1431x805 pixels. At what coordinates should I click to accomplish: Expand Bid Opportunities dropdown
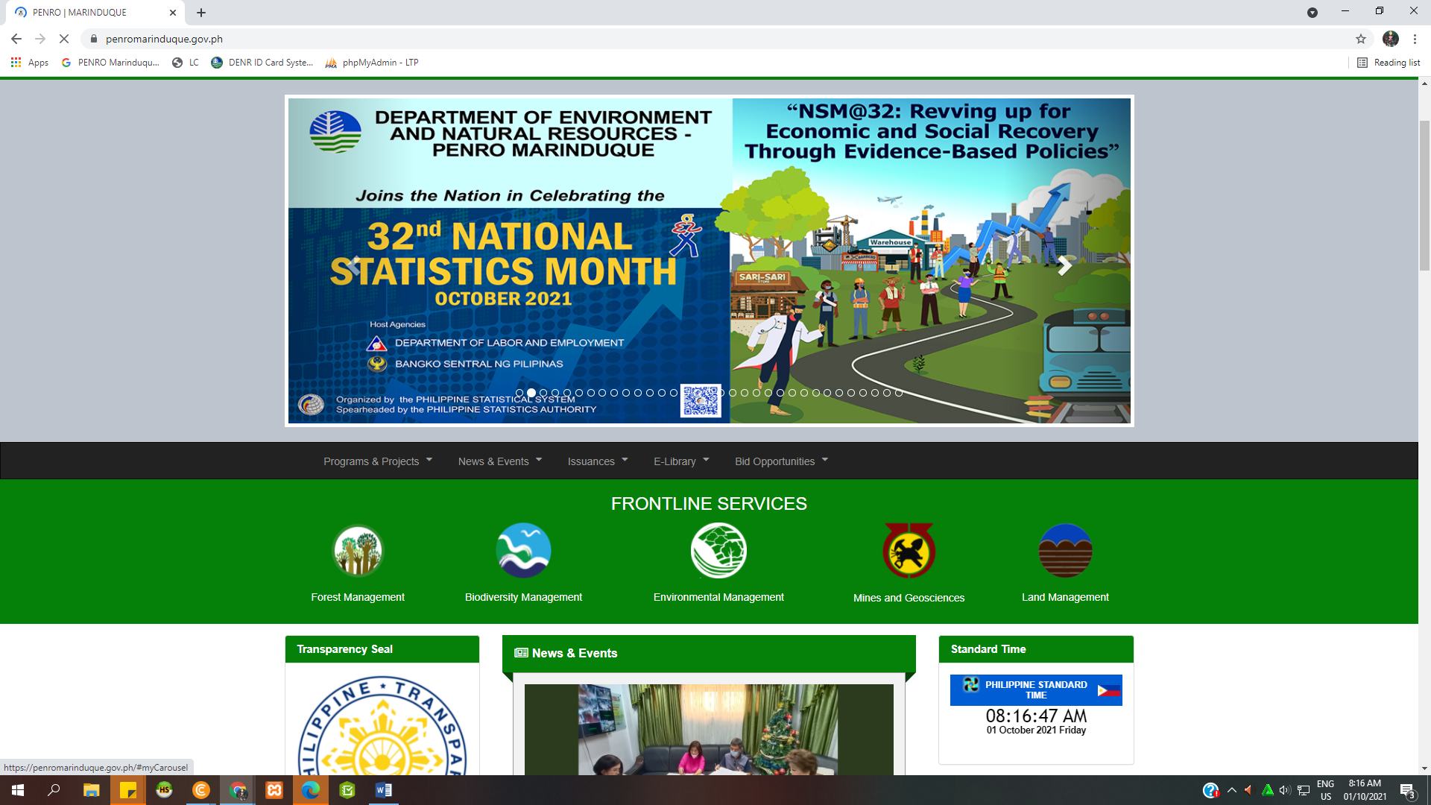(781, 461)
